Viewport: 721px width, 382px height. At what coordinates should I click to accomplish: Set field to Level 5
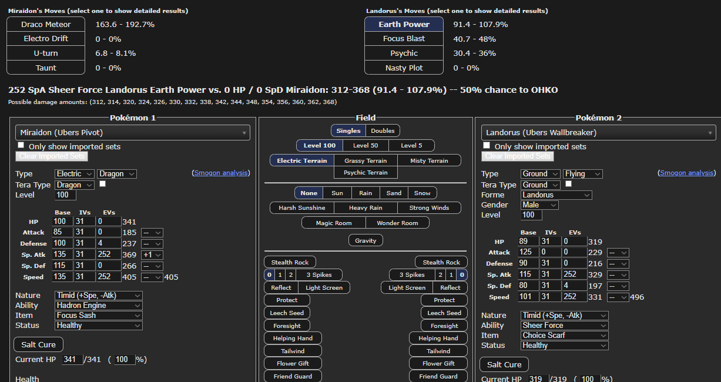(411, 145)
